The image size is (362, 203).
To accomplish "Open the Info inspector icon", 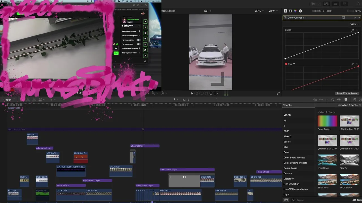I will 300,11.
